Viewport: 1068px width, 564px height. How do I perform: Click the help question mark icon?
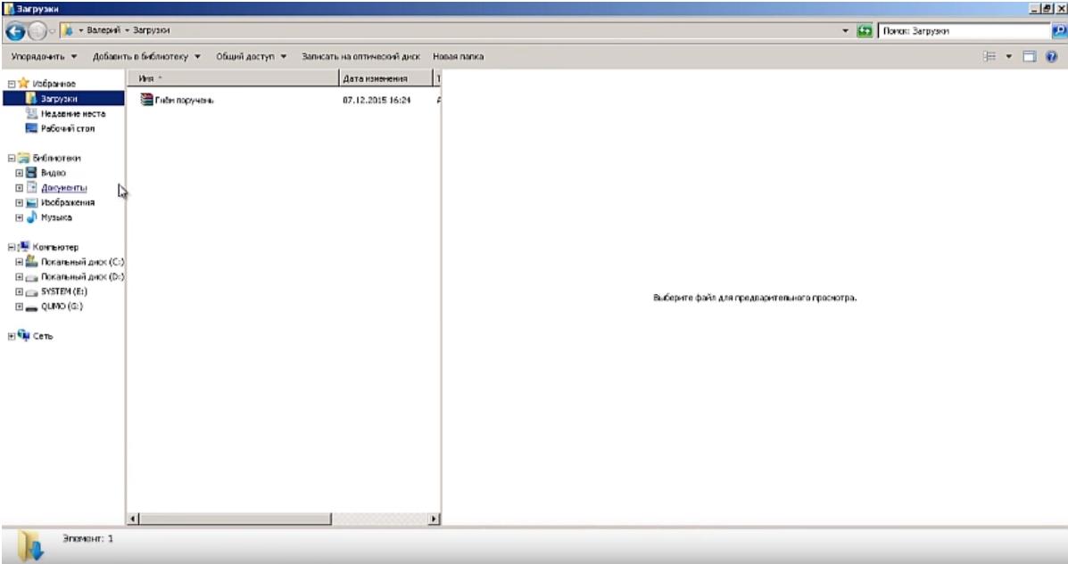pos(1052,56)
